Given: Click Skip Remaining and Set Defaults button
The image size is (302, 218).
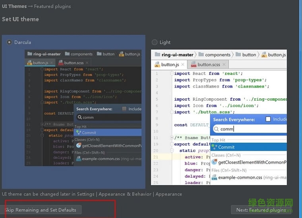Looking at the screenshot, I should (x=41, y=210).
